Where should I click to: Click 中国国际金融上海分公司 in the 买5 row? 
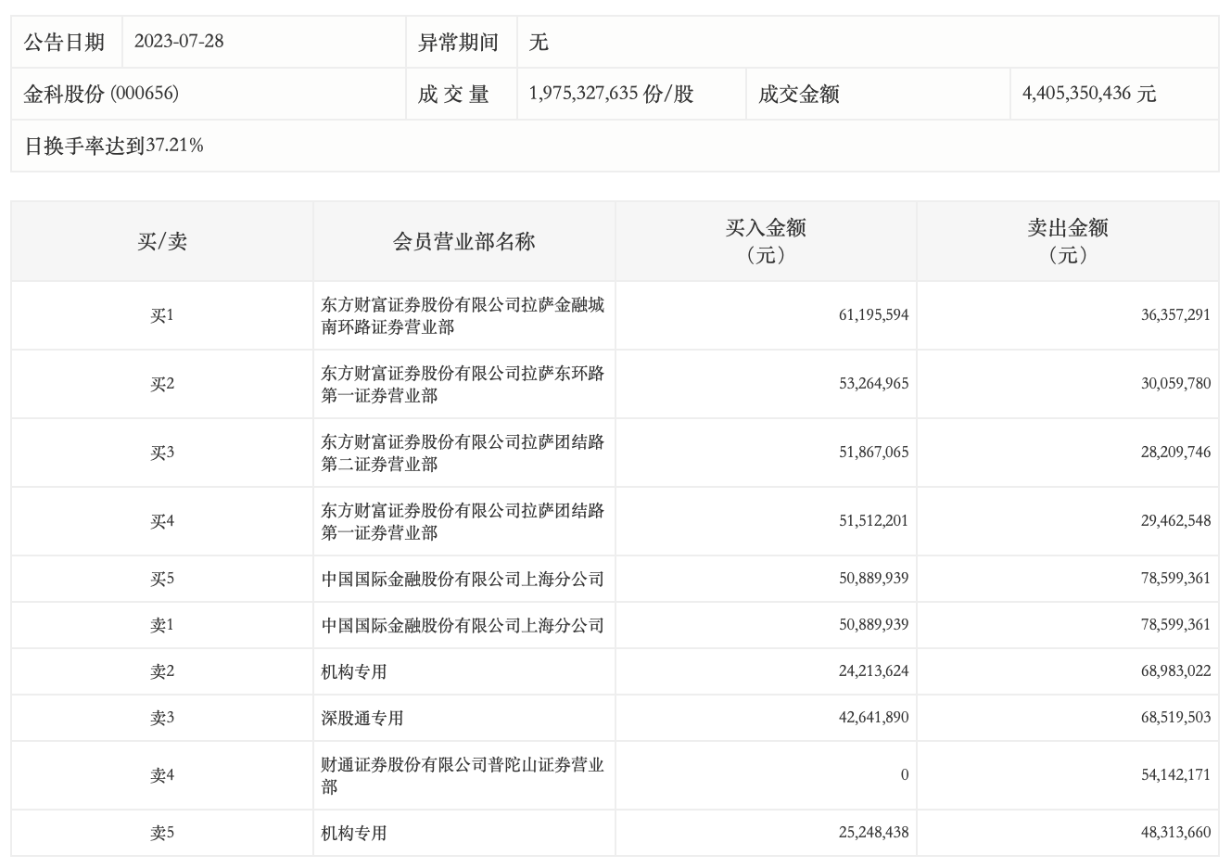[463, 580]
